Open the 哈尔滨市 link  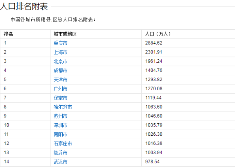[63, 107]
